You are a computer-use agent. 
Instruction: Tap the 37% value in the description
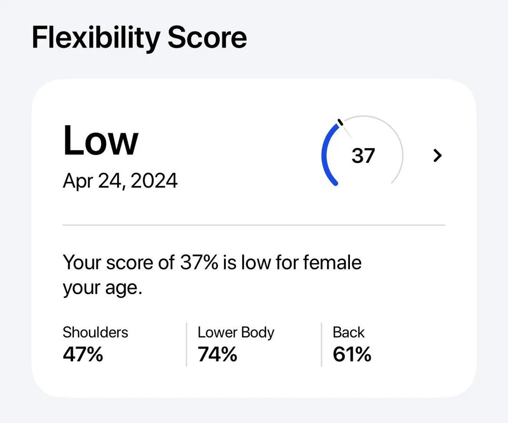click(x=198, y=263)
